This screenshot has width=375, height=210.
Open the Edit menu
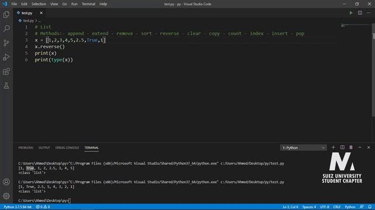pyautogui.click(x=24, y=4)
